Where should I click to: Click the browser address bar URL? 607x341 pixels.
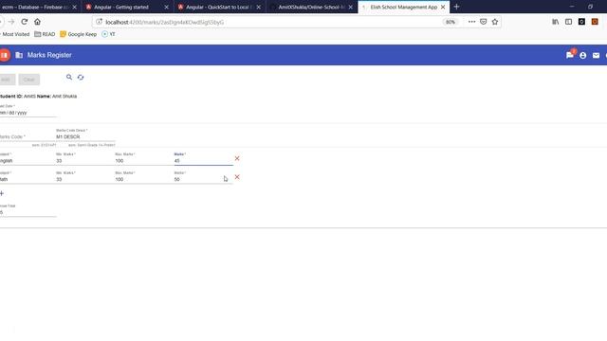tap(164, 22)
